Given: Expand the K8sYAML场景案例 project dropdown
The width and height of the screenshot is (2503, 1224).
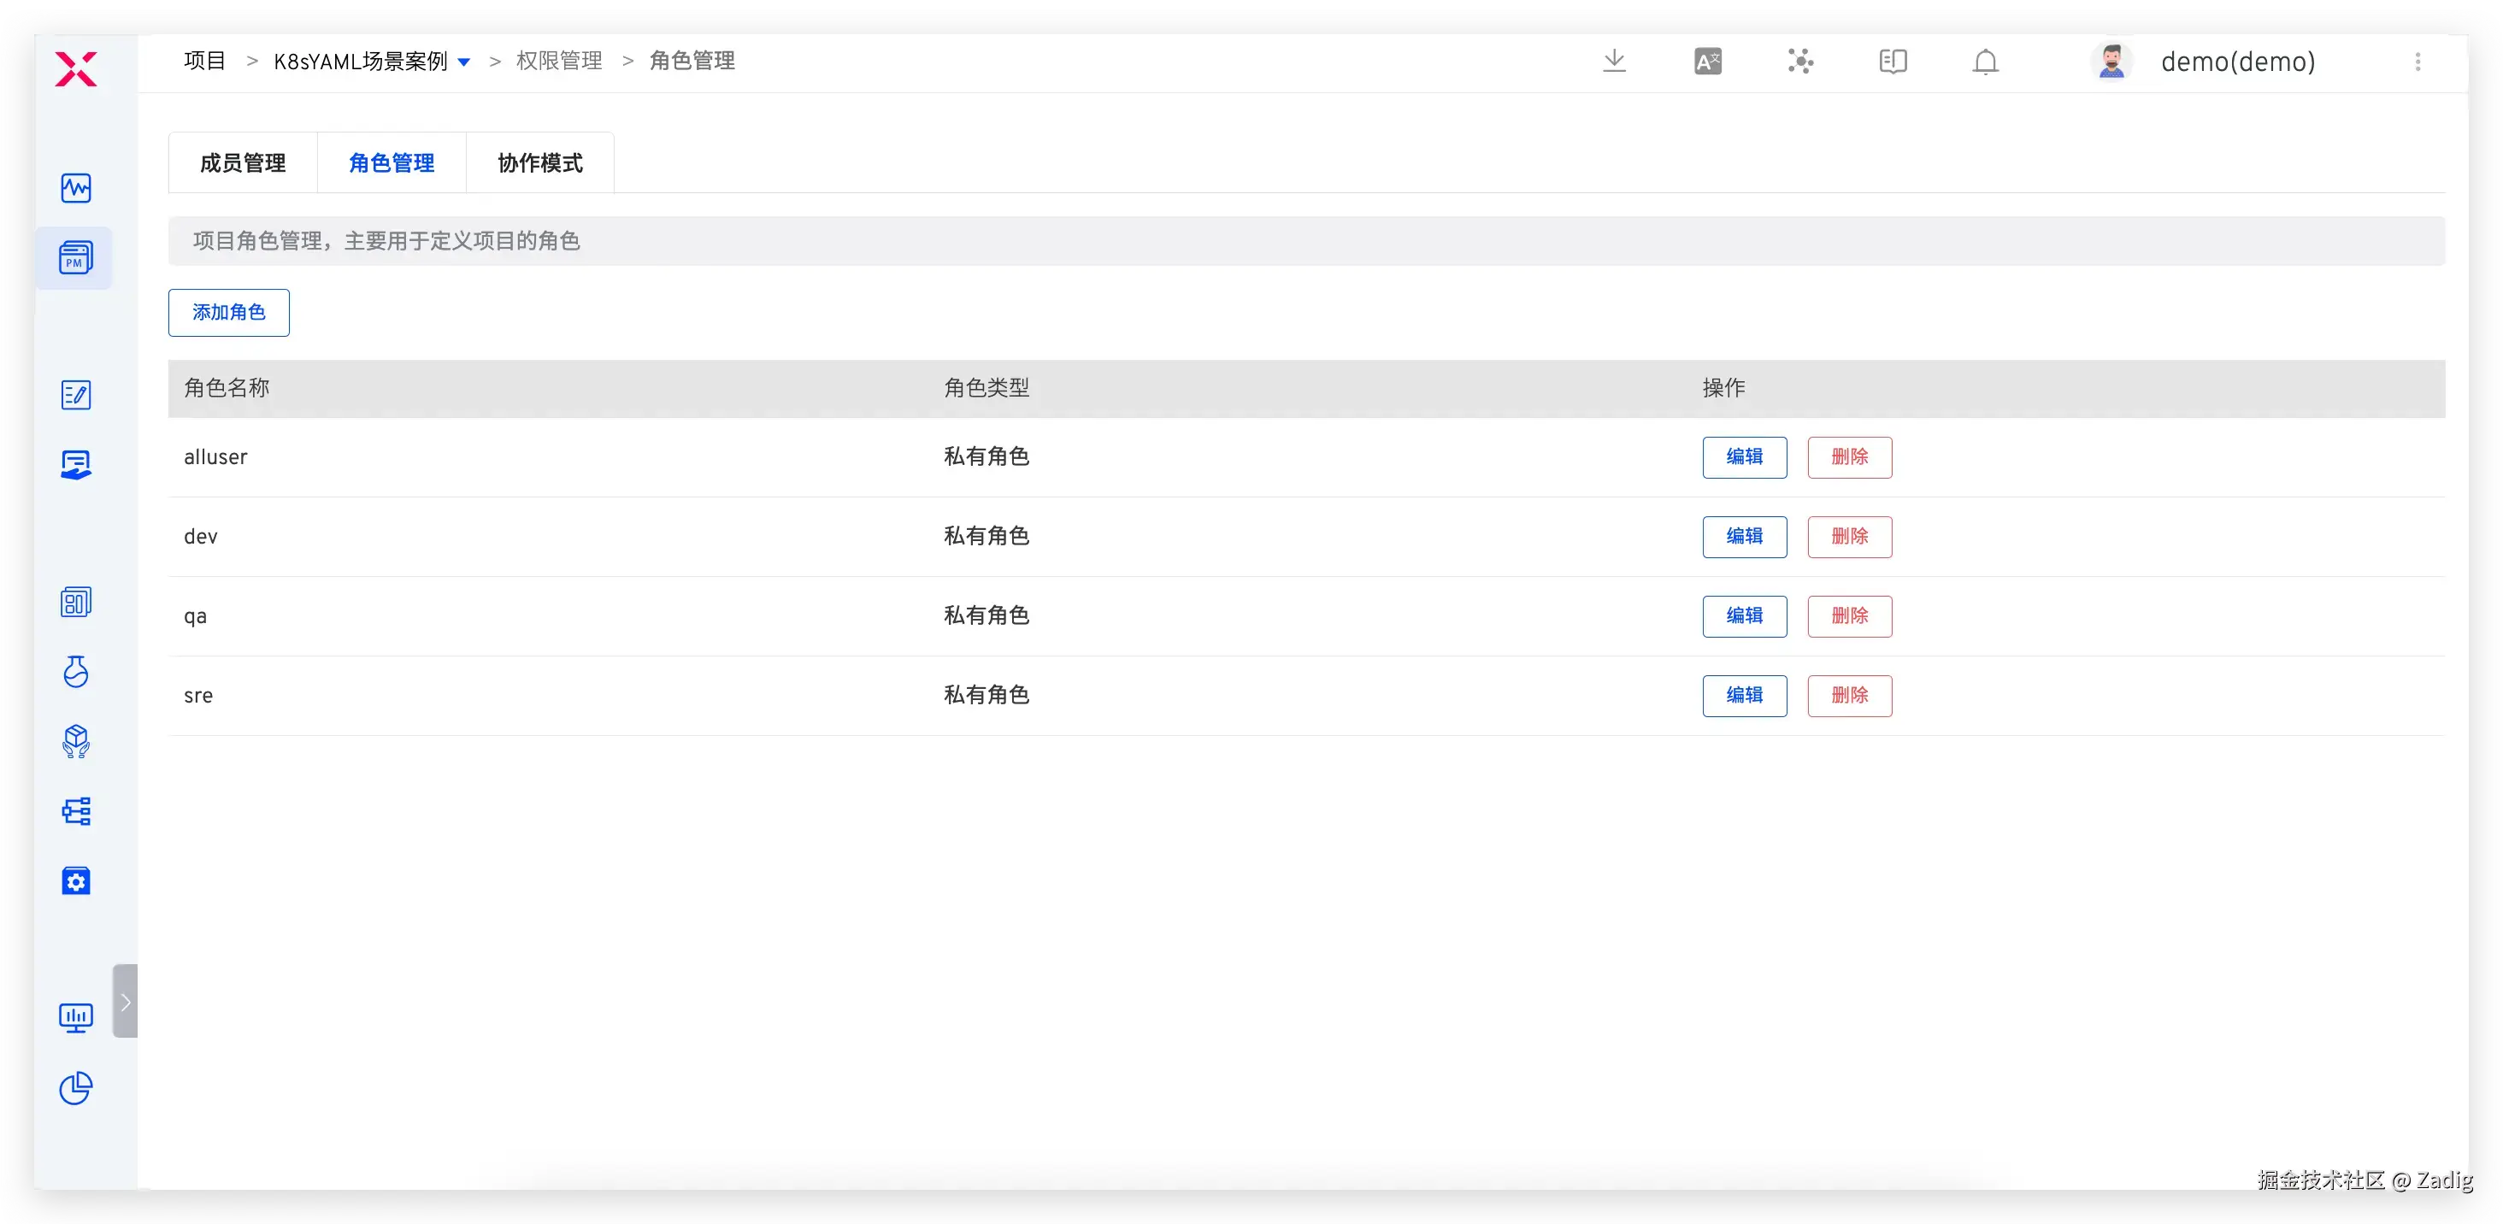Looking at the screenshot, I should coord(464,62).
